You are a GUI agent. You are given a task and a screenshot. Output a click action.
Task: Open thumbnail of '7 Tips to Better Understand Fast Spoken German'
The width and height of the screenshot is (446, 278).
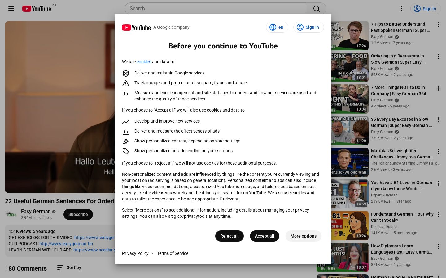(x=350, y=36)
